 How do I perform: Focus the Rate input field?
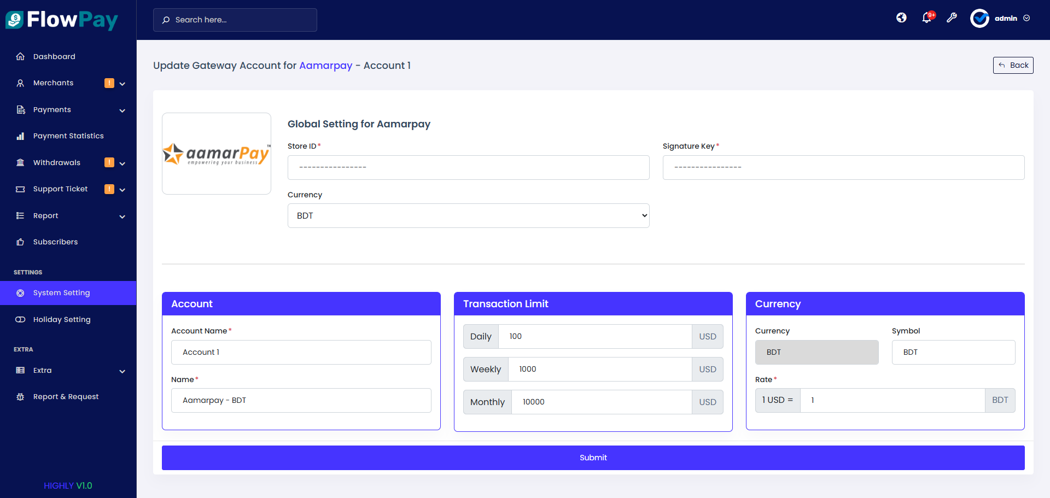point(892,400)
